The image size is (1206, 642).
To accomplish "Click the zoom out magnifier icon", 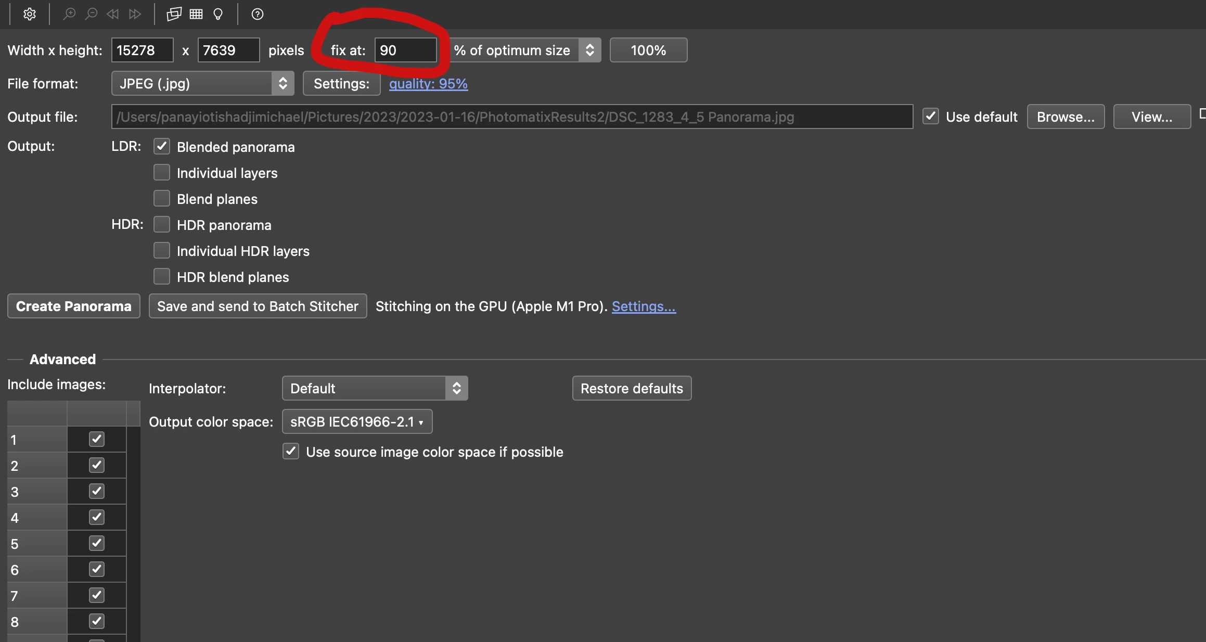I will coord(92,14).
